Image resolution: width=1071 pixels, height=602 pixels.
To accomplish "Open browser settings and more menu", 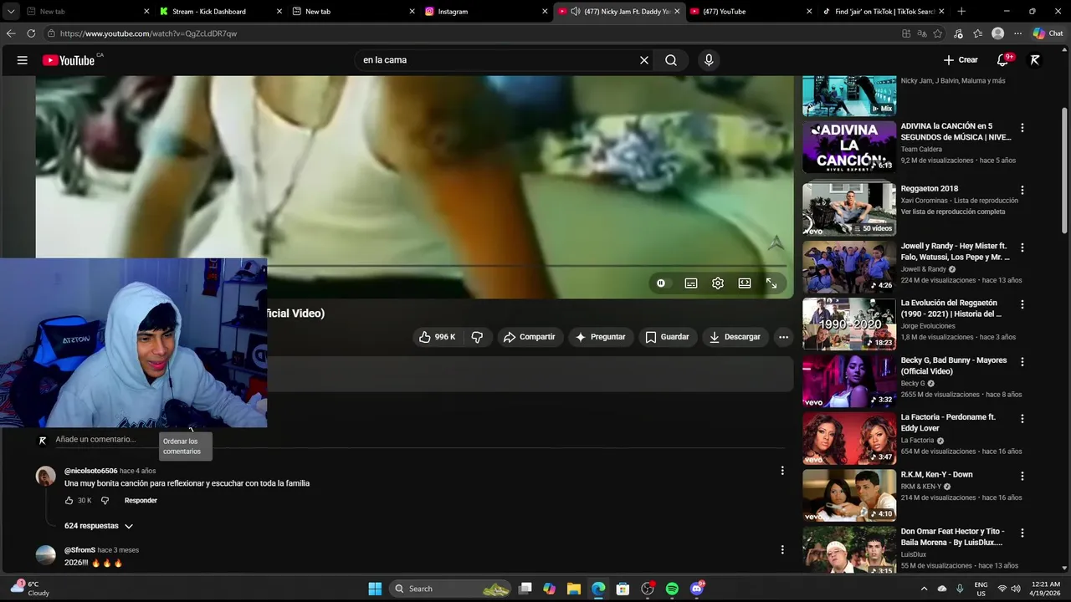I will (1017, 33).
